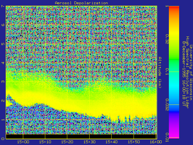Viewport: 193px width, 145px height.
Task: Click the 'High Spectral Resolution Lidar' caption
Action: (187, 72)
